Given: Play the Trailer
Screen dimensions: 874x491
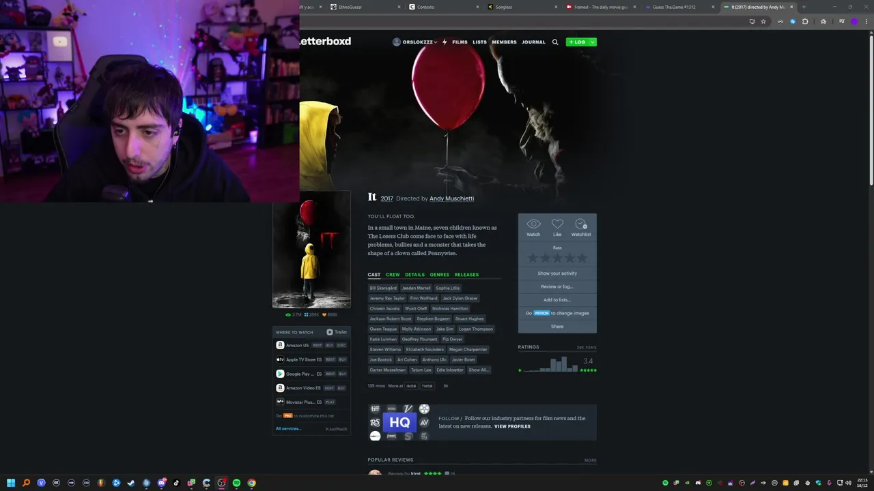Looking at the screenshot, I should point(337,332).
